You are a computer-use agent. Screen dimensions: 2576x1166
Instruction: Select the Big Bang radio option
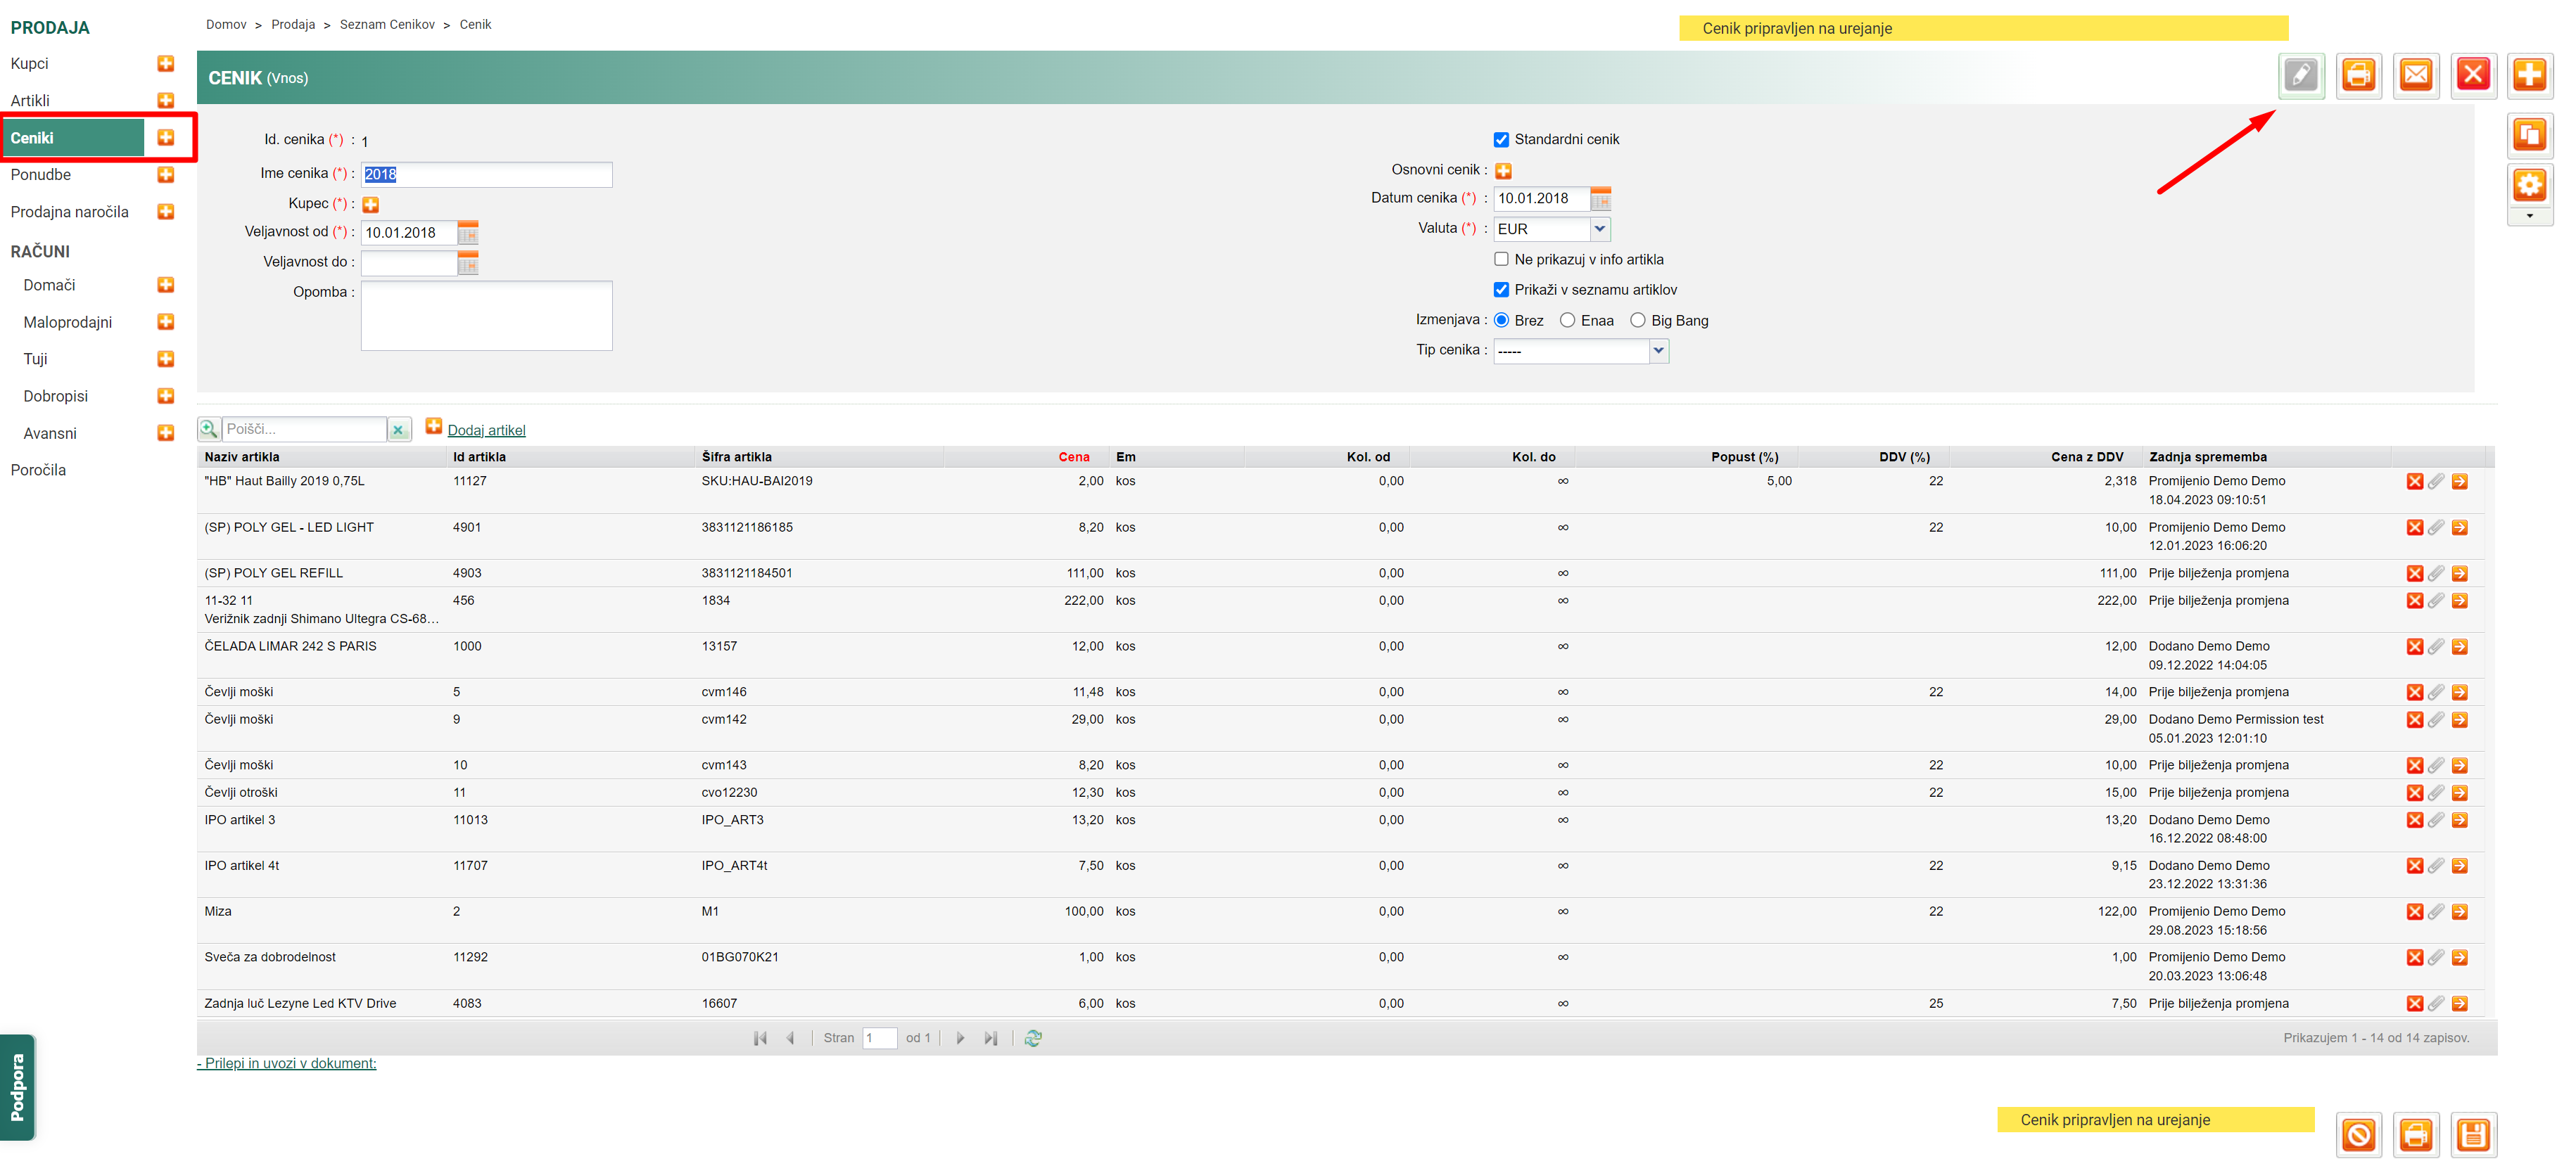[1637, 321]
